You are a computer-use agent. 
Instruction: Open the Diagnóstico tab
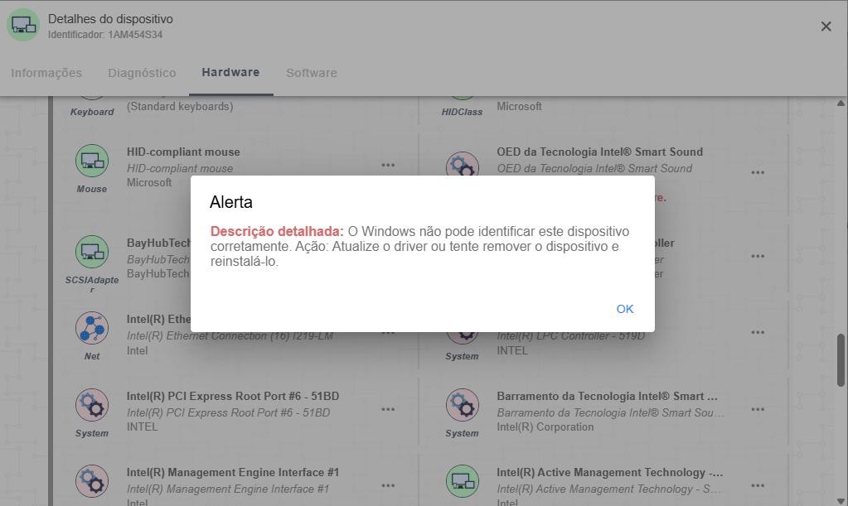click(x=142, y=73)
